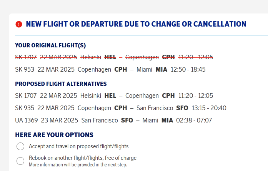Viewport: 268px width, 171px height.
Task: Click the red alert exclamation icon
Action: (x=19, y=24)
